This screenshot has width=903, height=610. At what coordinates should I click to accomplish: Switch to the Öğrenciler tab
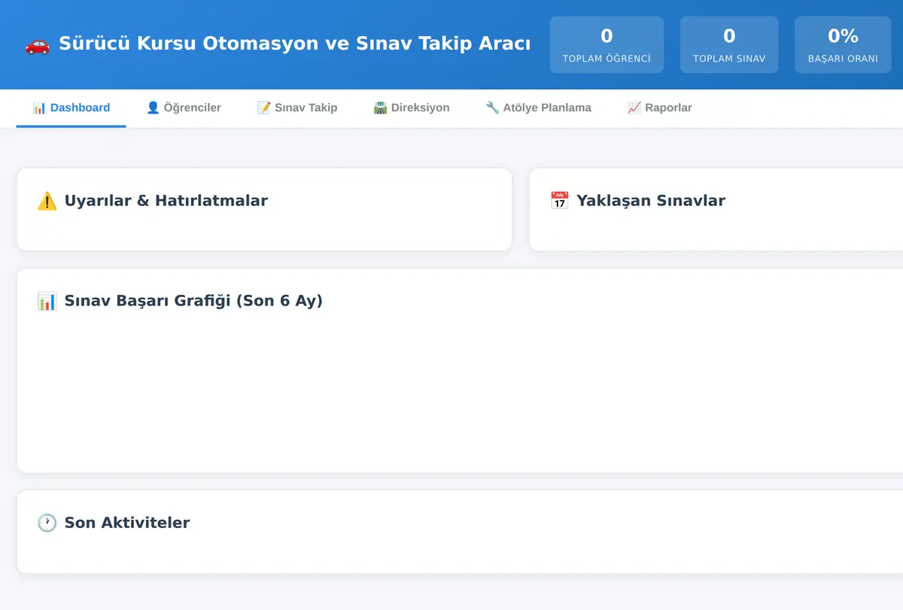(x=184, y=108)
